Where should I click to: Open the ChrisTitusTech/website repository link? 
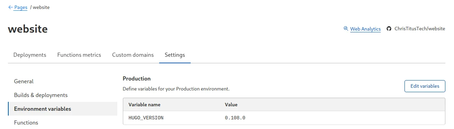coord(420,29)
